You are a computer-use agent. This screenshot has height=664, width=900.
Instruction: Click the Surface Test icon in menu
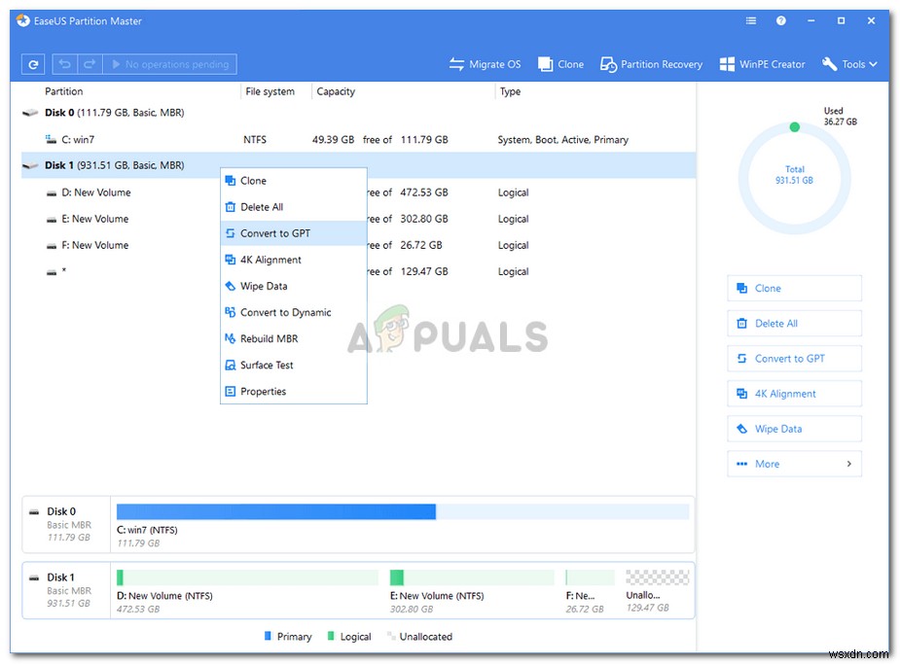click(x=231, y=366)
